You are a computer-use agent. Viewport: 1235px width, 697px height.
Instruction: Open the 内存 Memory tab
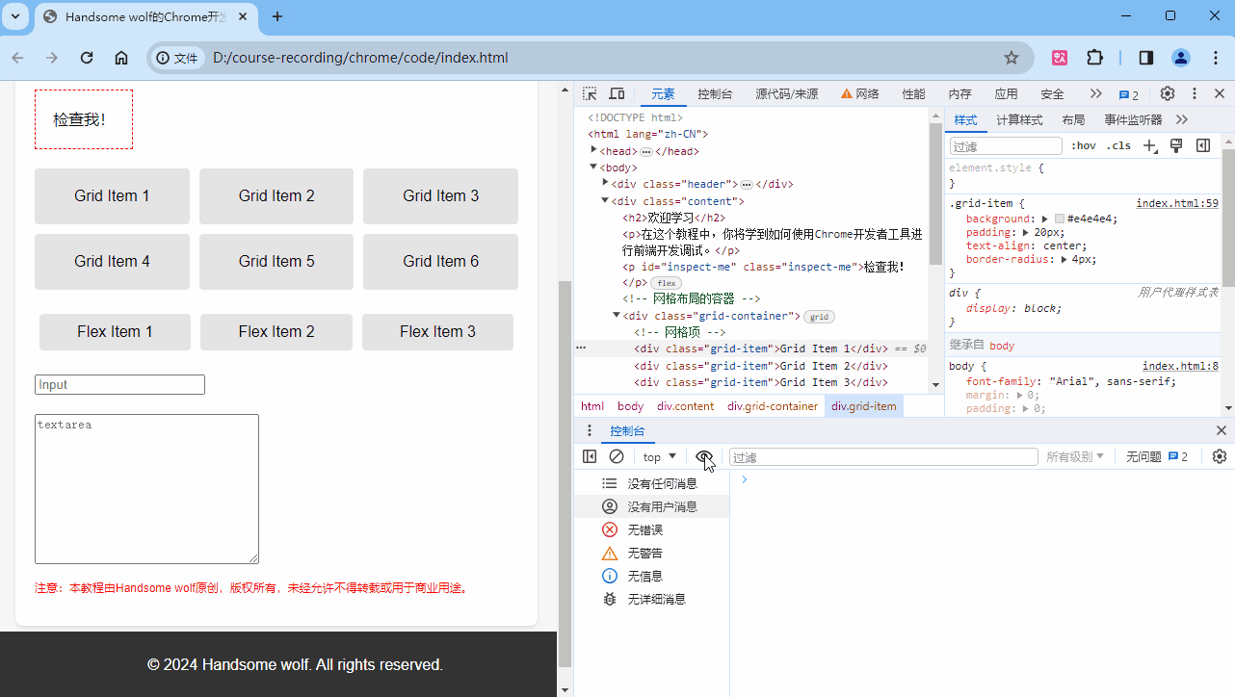click(x=959, y=94)
